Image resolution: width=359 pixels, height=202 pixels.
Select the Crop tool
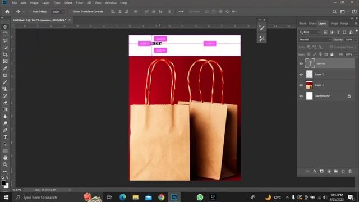point(5,54)
